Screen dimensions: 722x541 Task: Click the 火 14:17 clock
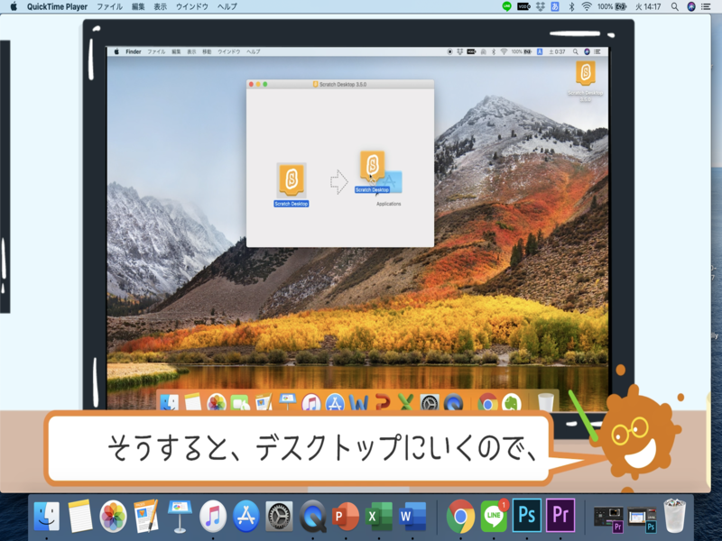648,6
